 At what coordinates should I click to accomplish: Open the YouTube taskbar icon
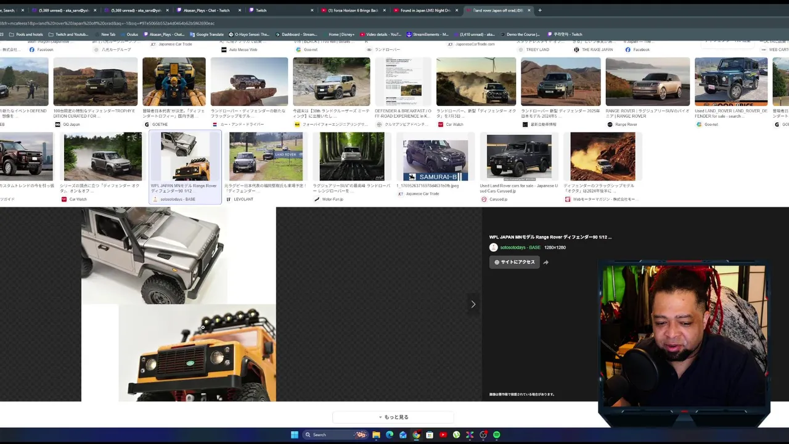click(443, 435)
